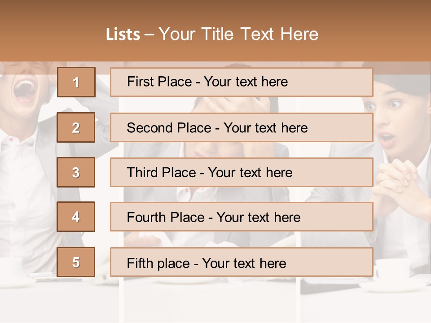Screen dimensions: 431x323
Task: Click the 'First Place - Your text here' box
Action: (242, 82)
